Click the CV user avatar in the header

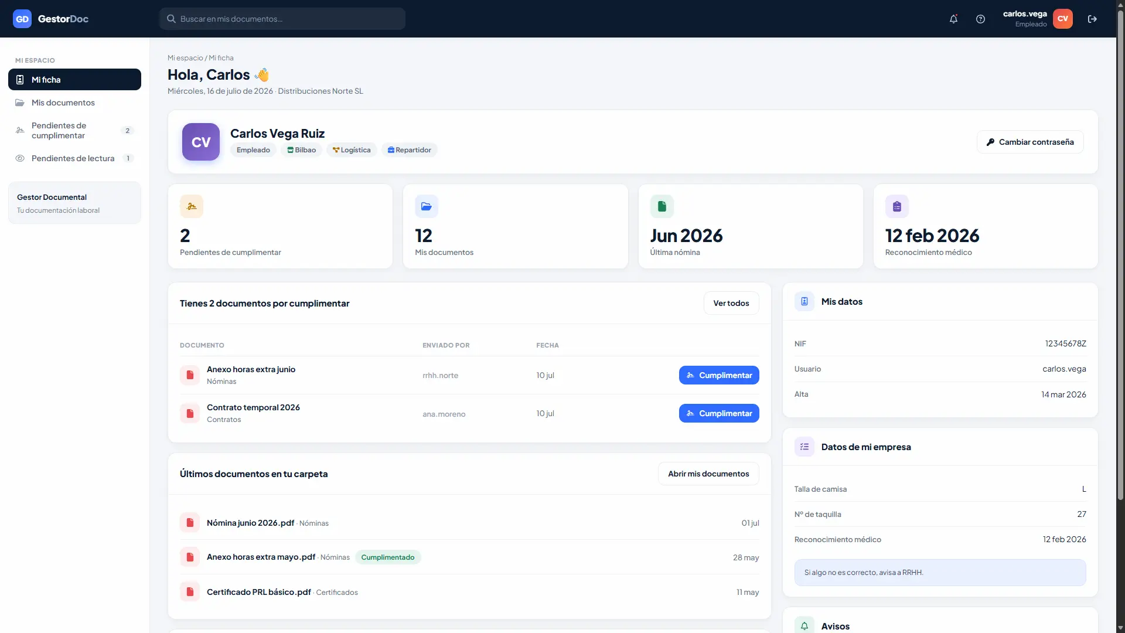1062,19
